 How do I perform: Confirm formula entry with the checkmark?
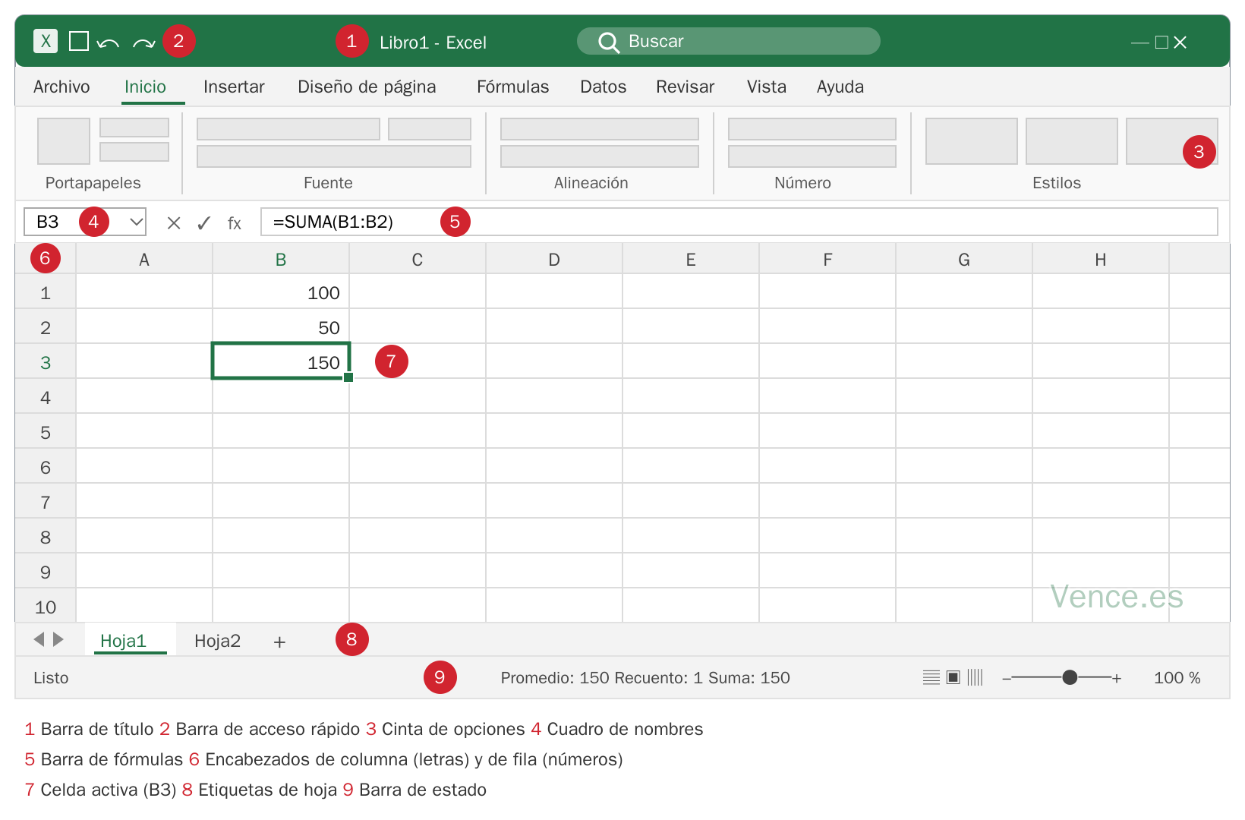[203, 222]
